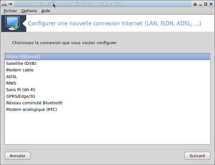The width and height of the screenshot is (215, 165).
Task: Choose Modem cable from the list
Action: (107, 70)
